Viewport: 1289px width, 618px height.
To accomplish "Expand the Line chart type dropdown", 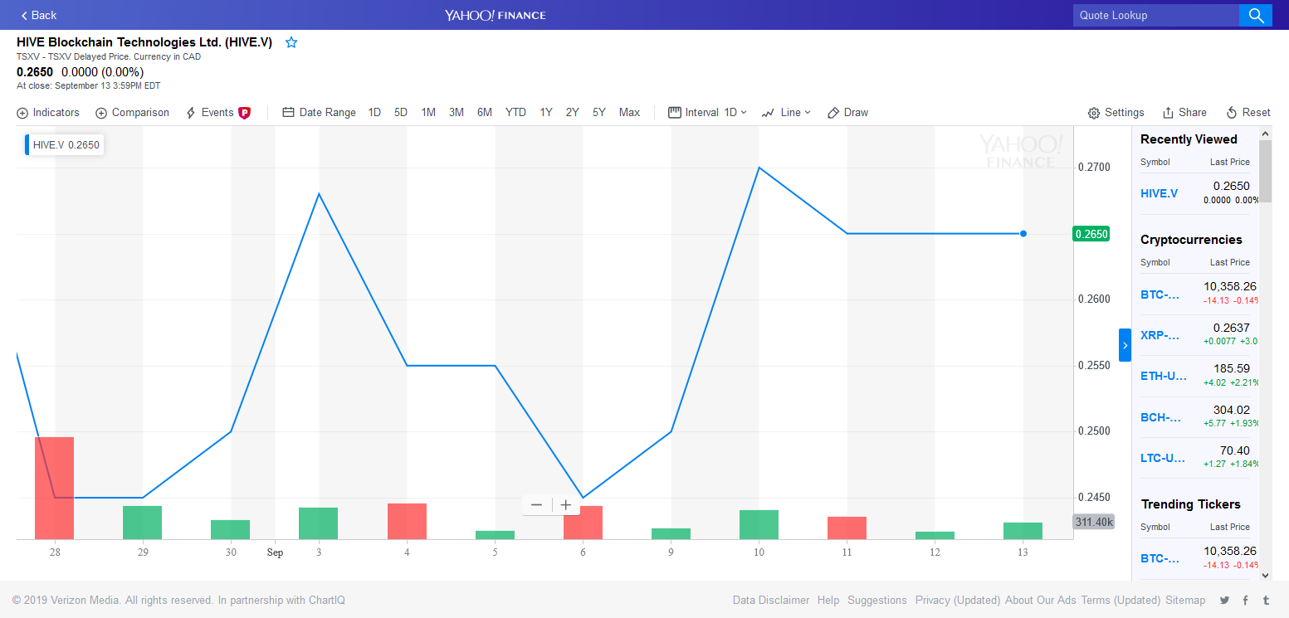I will [x=786, y=113].
